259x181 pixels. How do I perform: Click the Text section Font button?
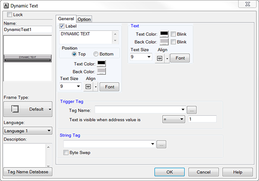pyautogui.click(x=180, y=58)
